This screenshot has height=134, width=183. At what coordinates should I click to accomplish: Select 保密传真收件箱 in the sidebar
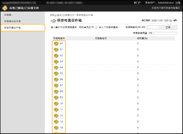click(x=13, y=28)
